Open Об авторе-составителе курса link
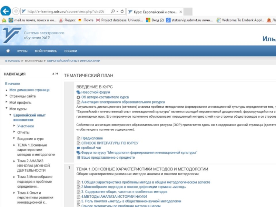 click(x=105, y=97)
